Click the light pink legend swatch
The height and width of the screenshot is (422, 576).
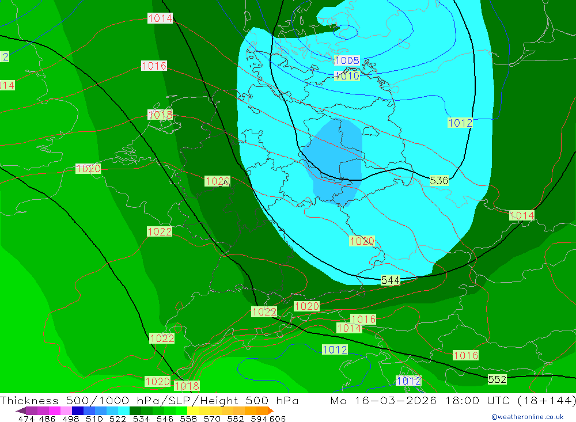click(66, 410)
